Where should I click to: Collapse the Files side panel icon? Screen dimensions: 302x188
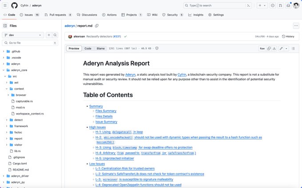click(5, 26)
